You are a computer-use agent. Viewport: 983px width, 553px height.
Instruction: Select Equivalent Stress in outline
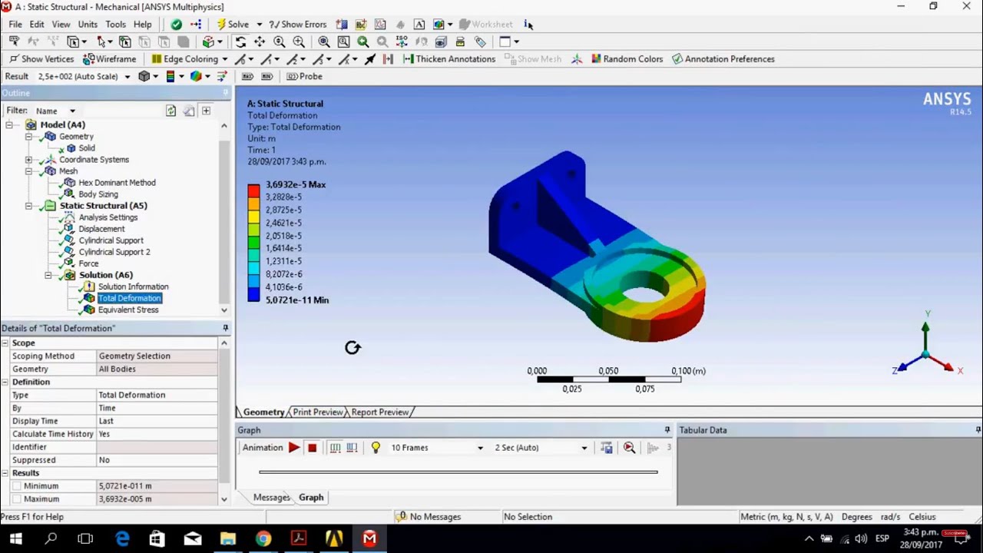click(x=127, y=310)
